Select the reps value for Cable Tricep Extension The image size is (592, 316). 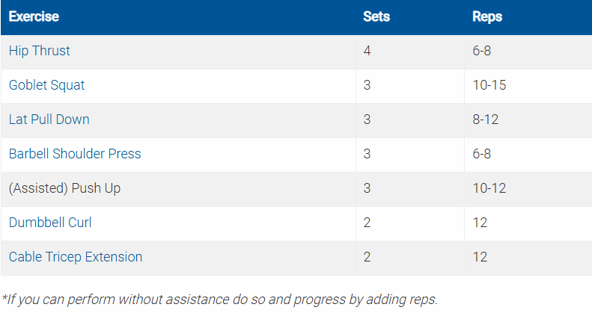pos(480,257)
